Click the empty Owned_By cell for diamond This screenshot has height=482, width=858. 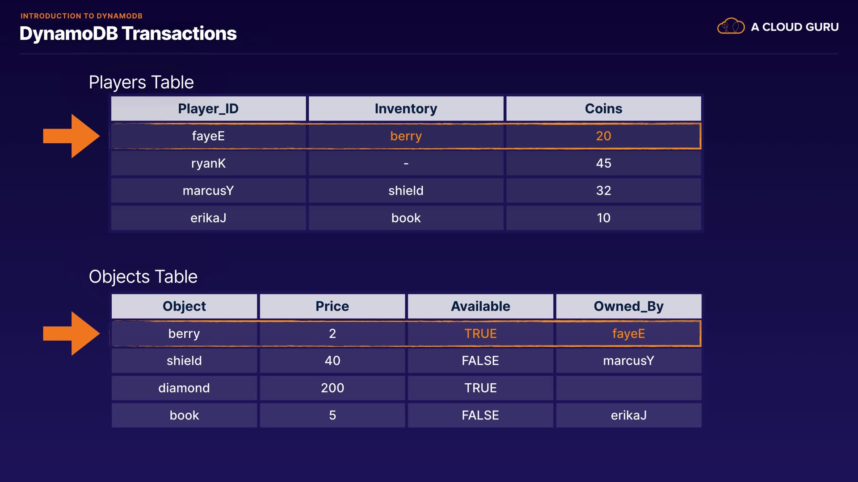tap(628, 388)
